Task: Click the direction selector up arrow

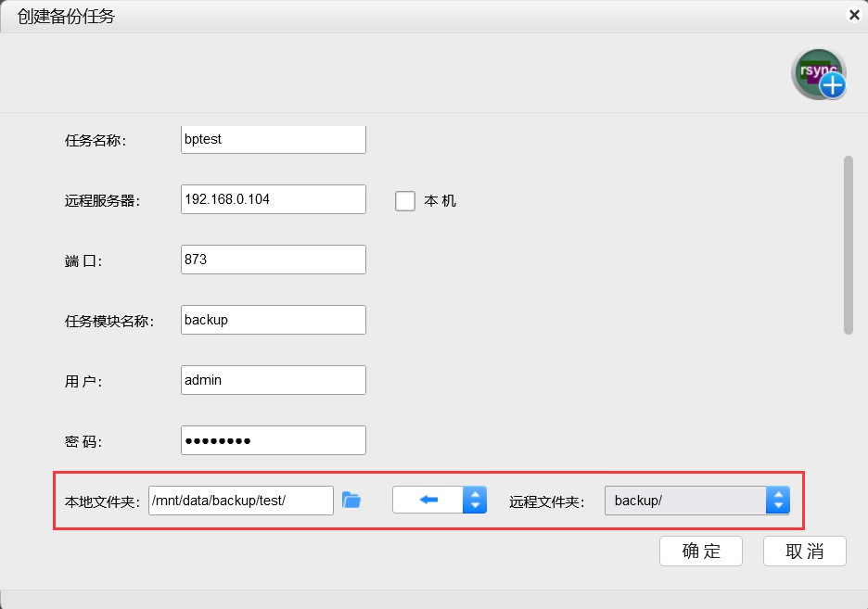Action: click(474, 493)
